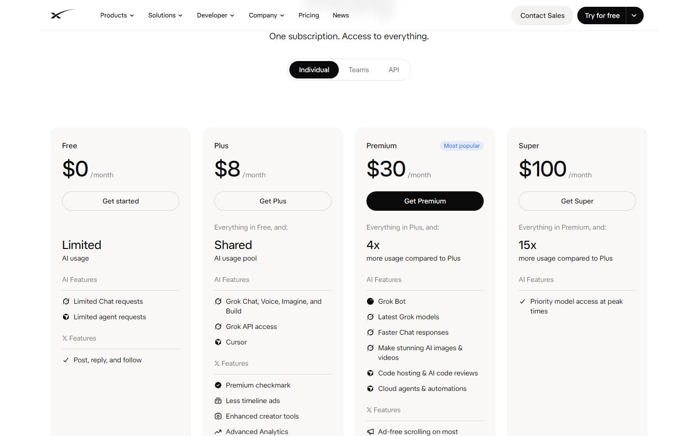Viewport: 698px width, 436px height.
Task: Click the camera icon beside Enhanced creator tools
Action: point(218,416)
